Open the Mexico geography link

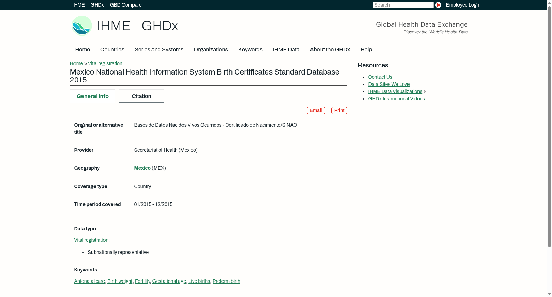pyautogui.click(x=142, y=168)
